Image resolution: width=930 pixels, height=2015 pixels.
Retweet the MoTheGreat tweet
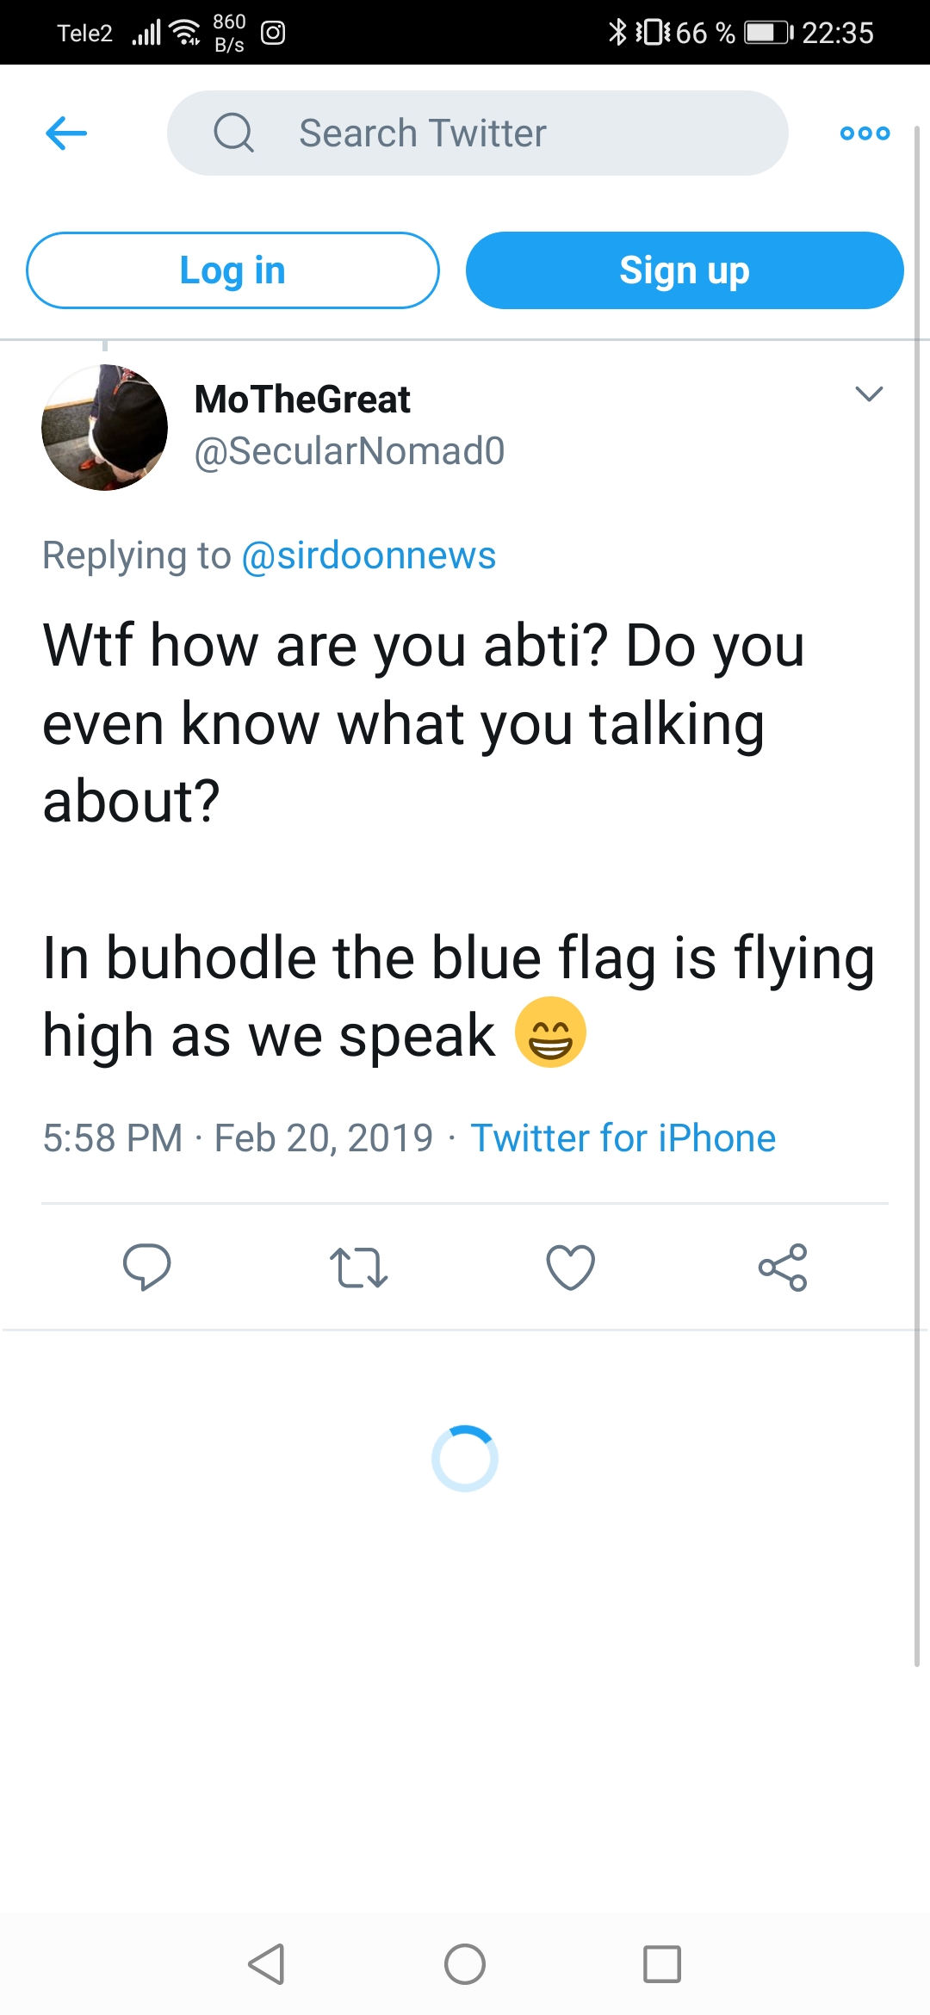pos(358,1268)
